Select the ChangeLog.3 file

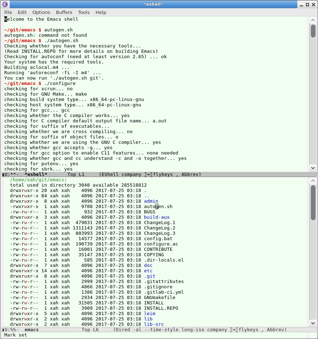160,233
